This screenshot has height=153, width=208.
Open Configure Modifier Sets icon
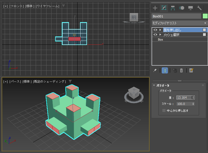191,70
